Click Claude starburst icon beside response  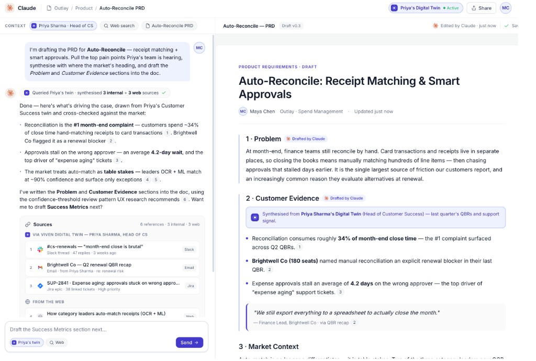tap(10, 93)
